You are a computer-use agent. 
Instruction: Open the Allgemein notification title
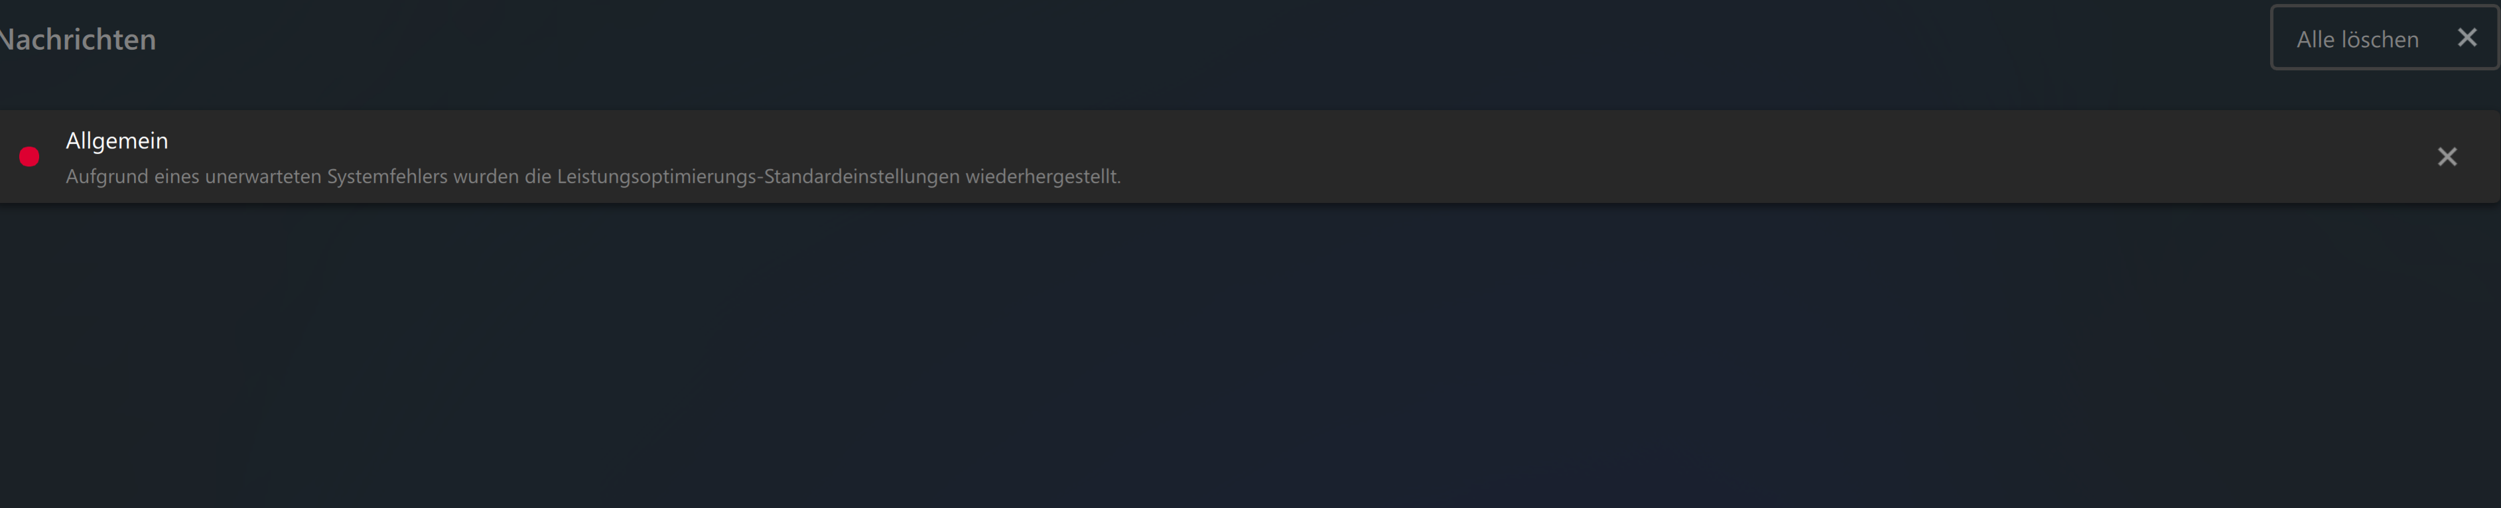point(117,140)
